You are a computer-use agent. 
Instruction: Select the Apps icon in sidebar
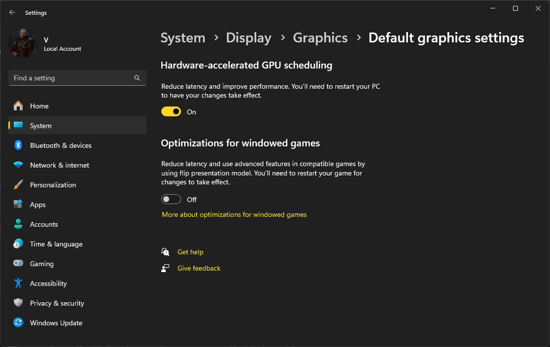pos(18,205)
